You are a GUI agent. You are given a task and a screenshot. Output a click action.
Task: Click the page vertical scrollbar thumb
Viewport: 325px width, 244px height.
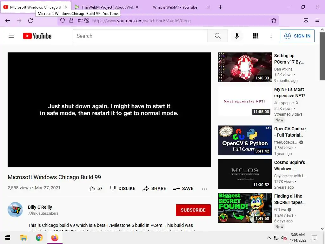[322, 56]
